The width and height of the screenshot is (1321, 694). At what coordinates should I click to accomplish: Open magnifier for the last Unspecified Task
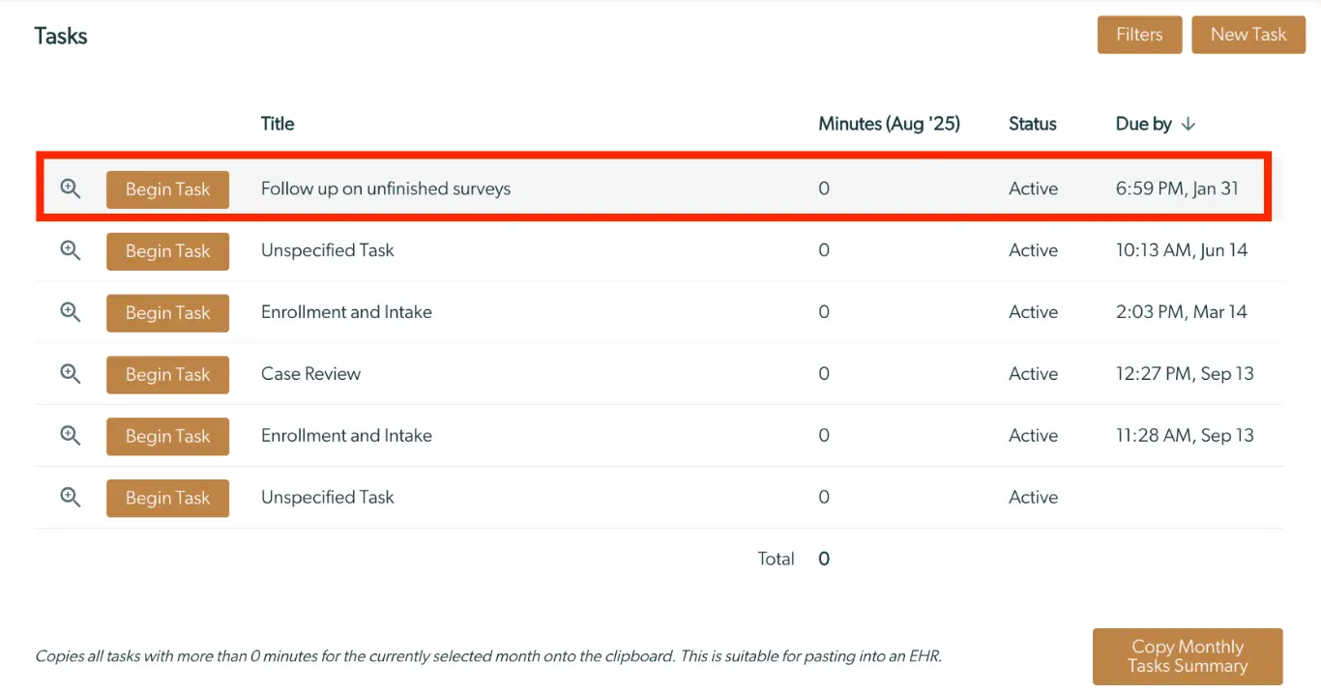coord(70,497)
